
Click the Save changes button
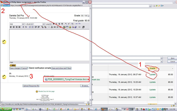(15, 68)
